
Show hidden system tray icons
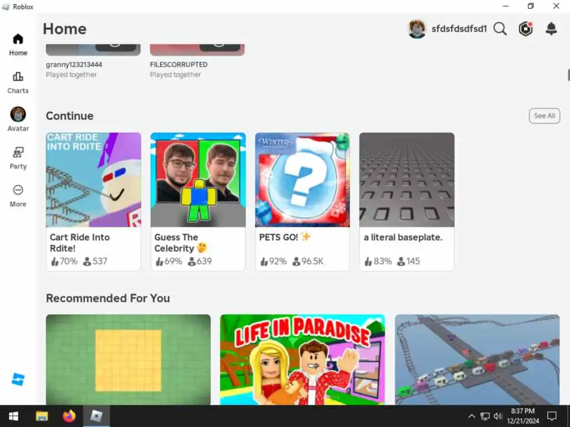[471, 416]
